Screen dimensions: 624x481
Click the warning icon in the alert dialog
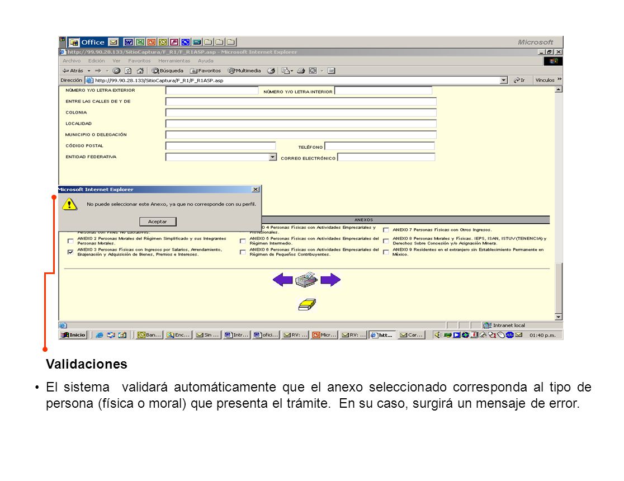(70, 204)
